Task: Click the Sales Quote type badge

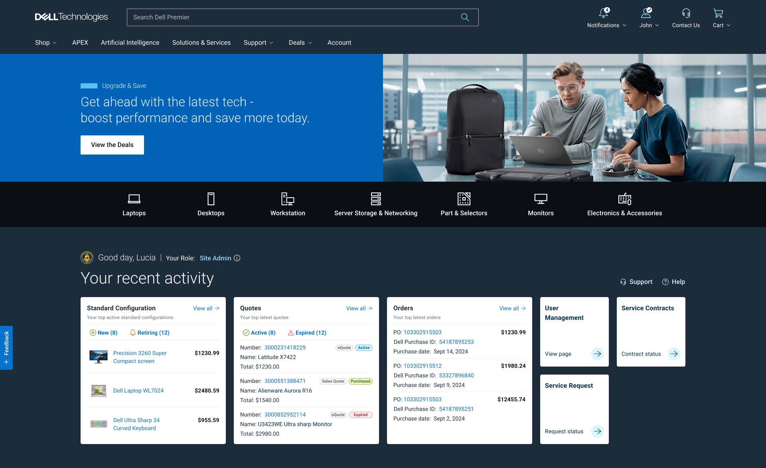Action: (x=333, y=381)
